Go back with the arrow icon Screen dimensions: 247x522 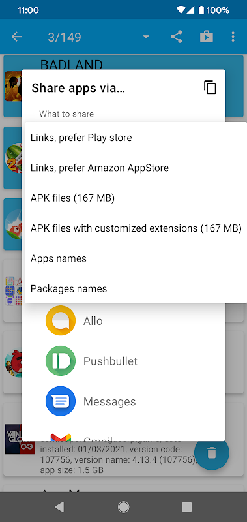point(16,37)
